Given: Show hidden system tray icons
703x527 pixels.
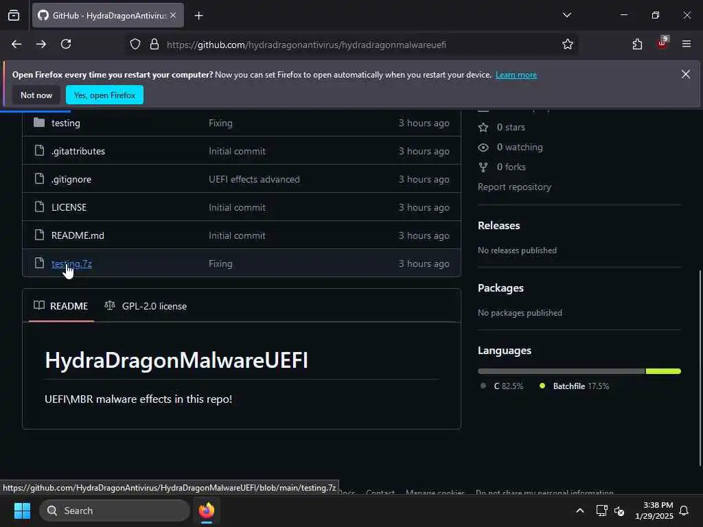Looking at the screenshot, I should pos(579,511).
